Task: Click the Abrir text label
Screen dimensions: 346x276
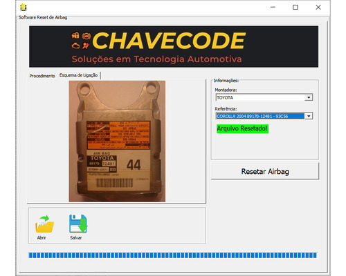Action: pos(42,238)
